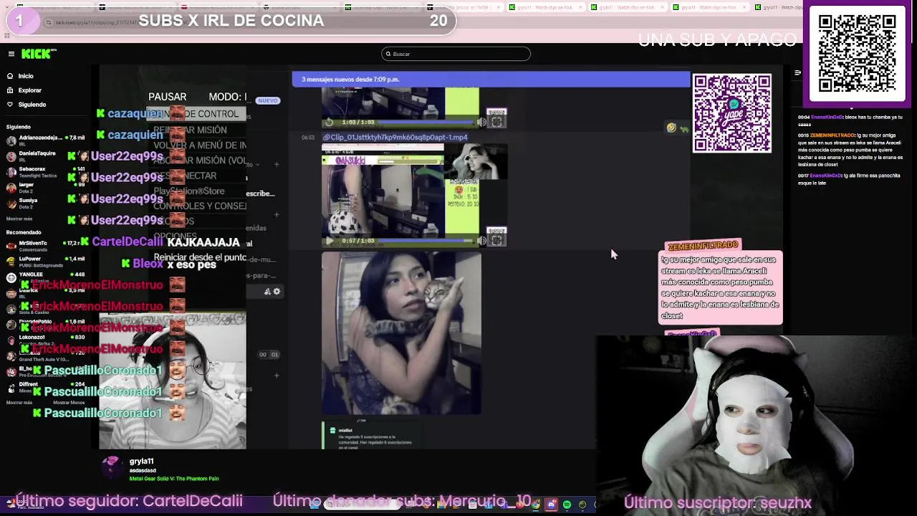
Task: Collapse list with Mostrar Menos
Action: [x=69, y=402]
